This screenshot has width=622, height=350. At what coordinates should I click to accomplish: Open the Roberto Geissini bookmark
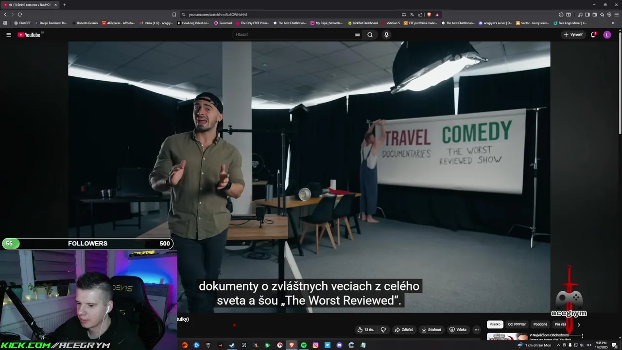[85, 23]
